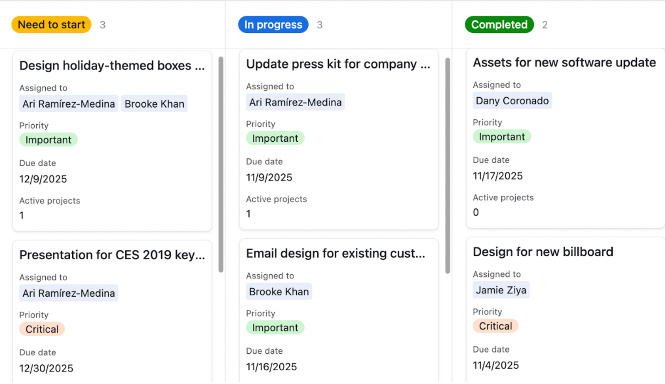Click the Jamie Ziya assignee tag
This screenshot has width=665, height=384.
(501, 290)
